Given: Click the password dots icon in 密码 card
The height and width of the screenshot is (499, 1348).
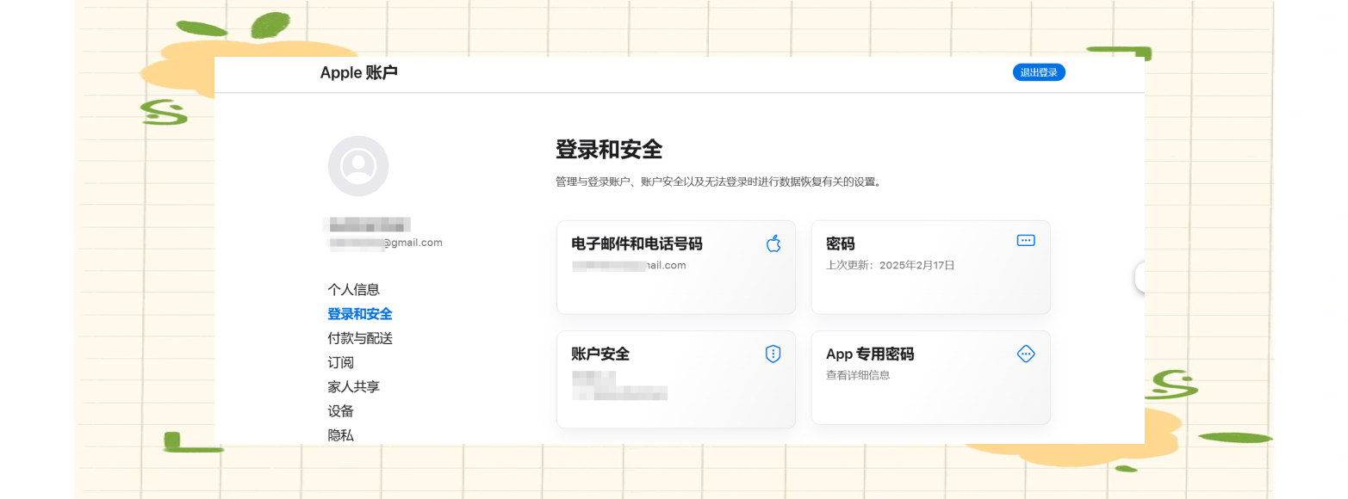Looking at the screenshot, I should point(1026,241).
